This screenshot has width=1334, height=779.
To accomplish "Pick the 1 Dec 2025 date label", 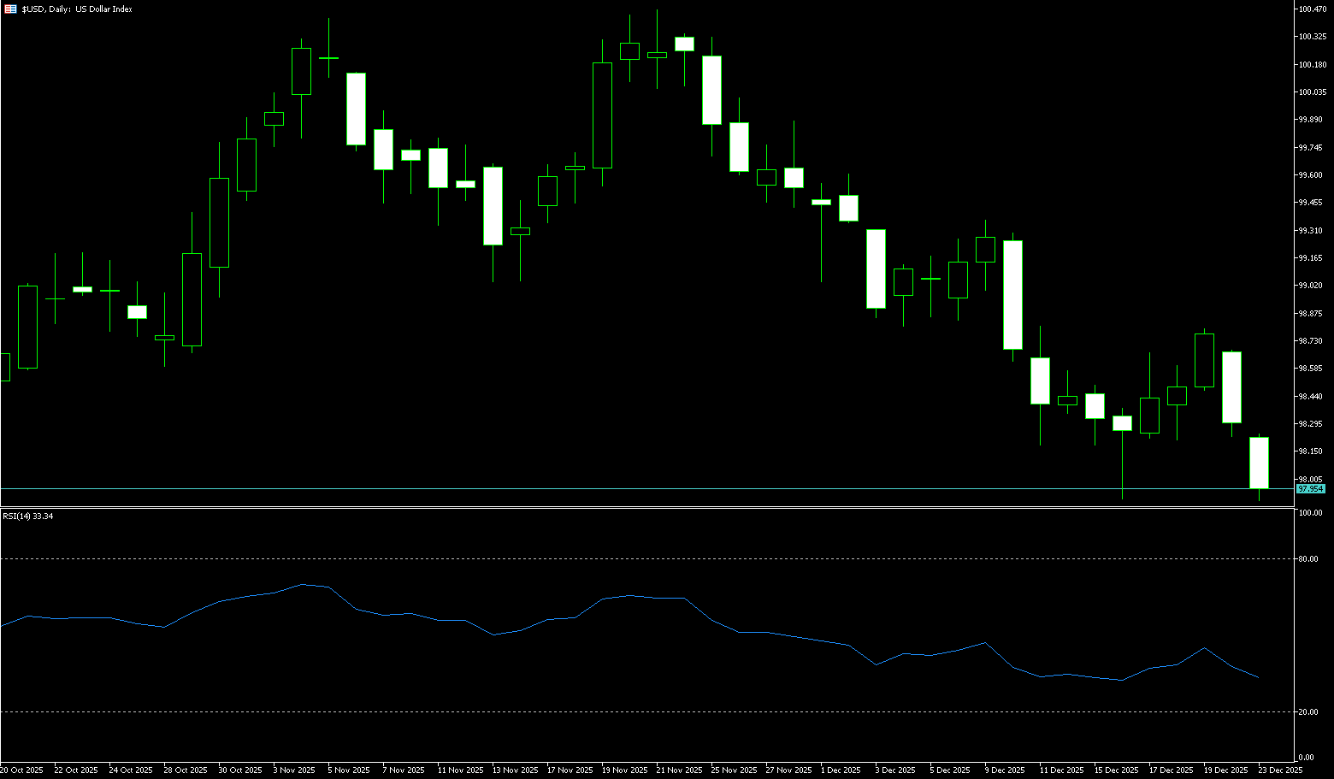I will pyautogui.click(x=840, y=770).
